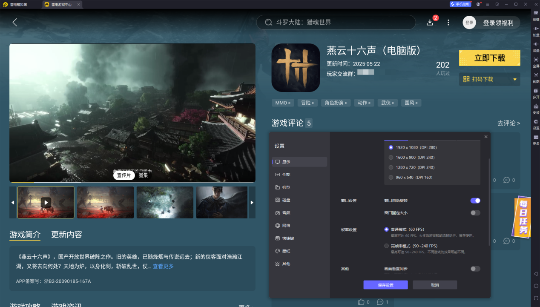Image resolution: width=540 pixels, height=307 pixels.
Task: Switch to 机型 device model tab
Action: coord(299,187)
